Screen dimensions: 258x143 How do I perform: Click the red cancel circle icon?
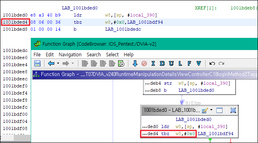[x=144, y=63]
